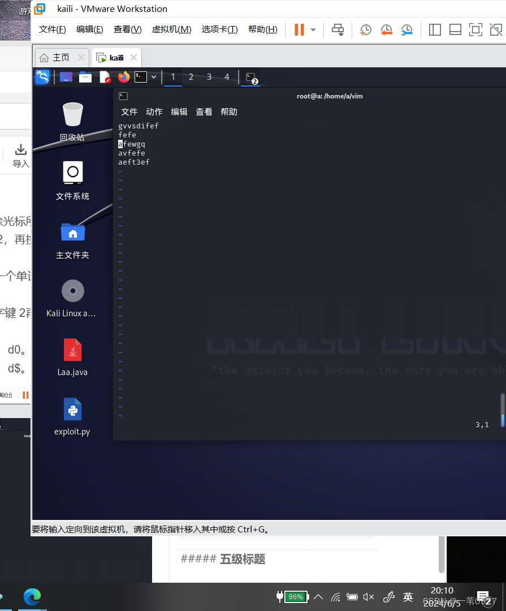Click the terminal scrollbar
This screenshot has width=506, height=611.
(503, 410)
